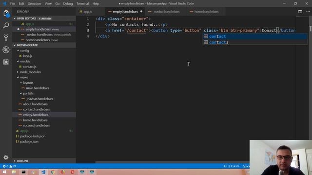Click line number 4 in the gutter
The width and height of the screenshot is (312, 175).
pos(88,36)
